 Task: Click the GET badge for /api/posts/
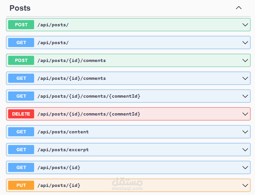[21, 43]
